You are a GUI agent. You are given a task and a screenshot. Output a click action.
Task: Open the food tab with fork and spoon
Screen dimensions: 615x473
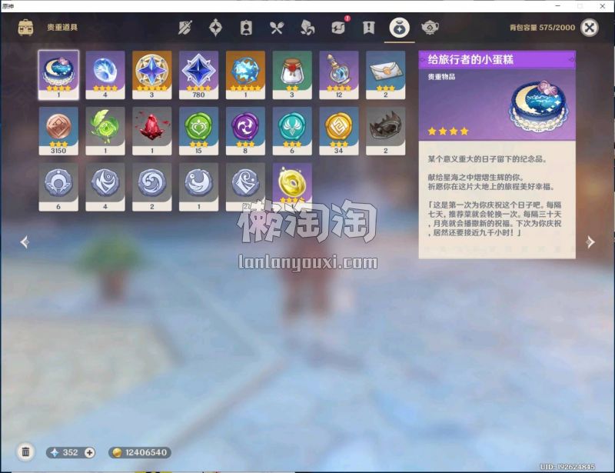click(277, 28)
